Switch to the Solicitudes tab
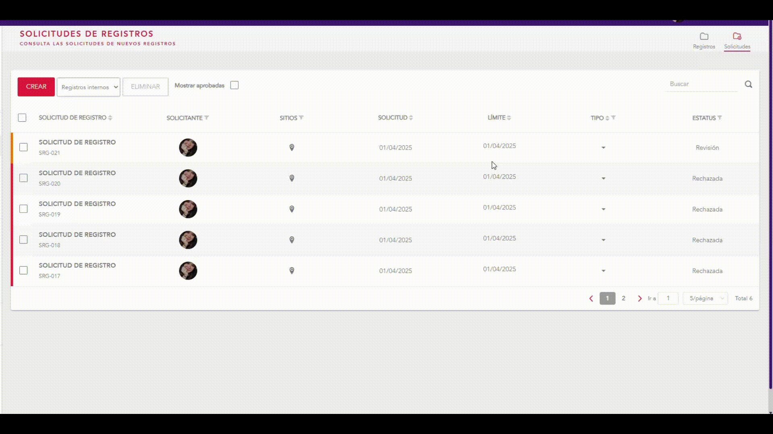 pos(737,40)
